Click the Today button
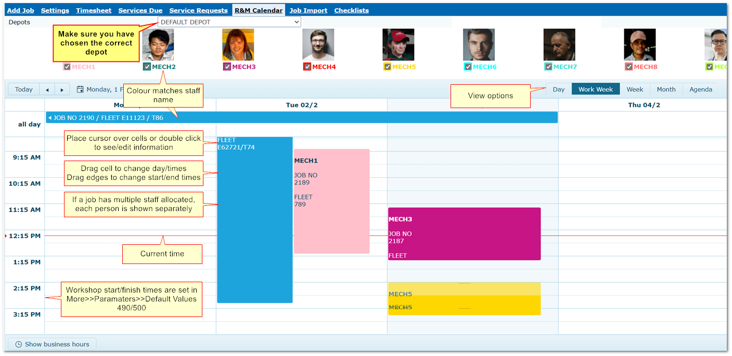The height and width of the screenshot is (356, 732). (24, 89)
